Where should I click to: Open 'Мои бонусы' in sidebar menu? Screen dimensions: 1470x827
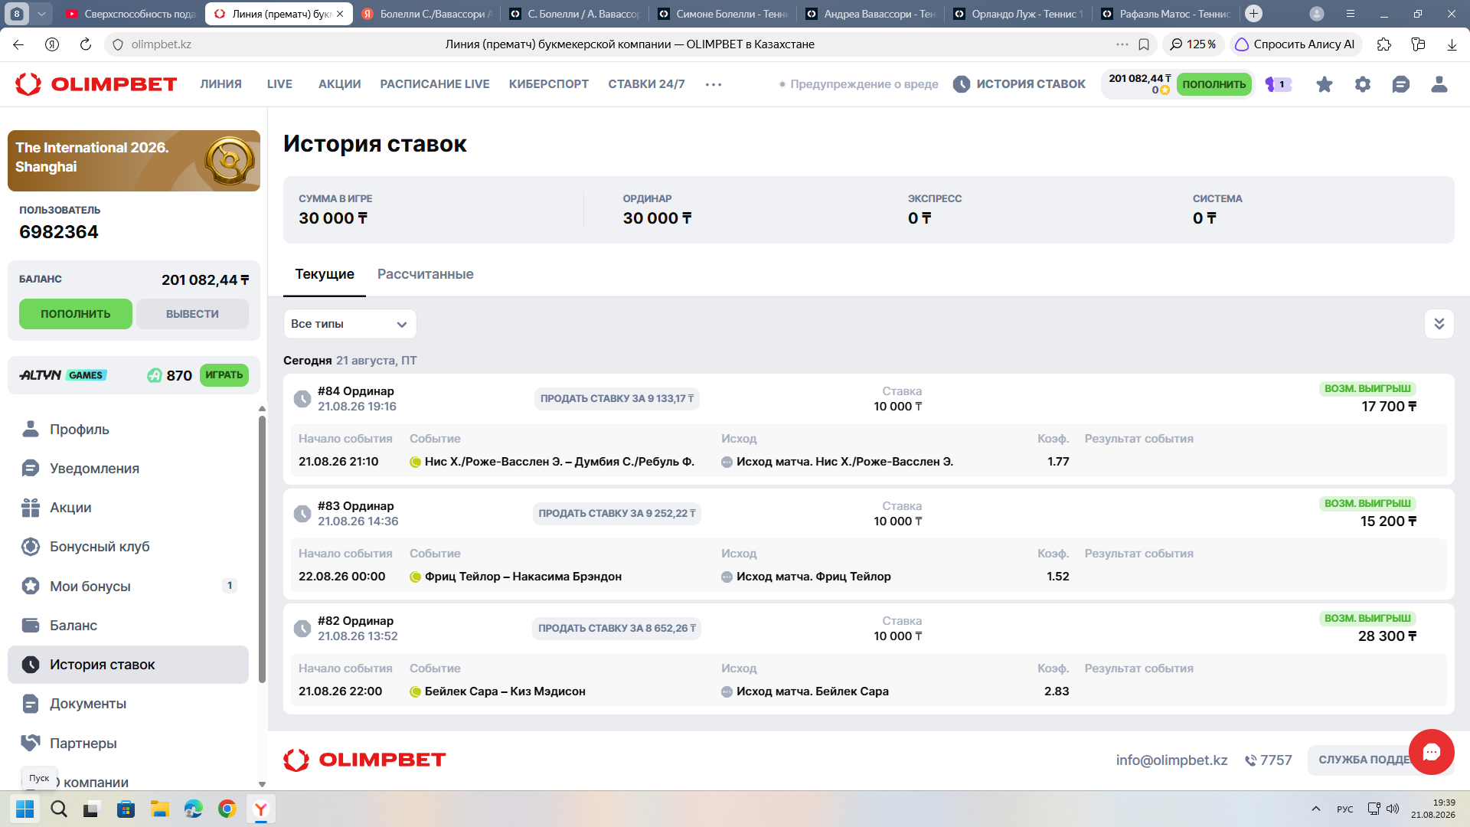tap(128, 586)
